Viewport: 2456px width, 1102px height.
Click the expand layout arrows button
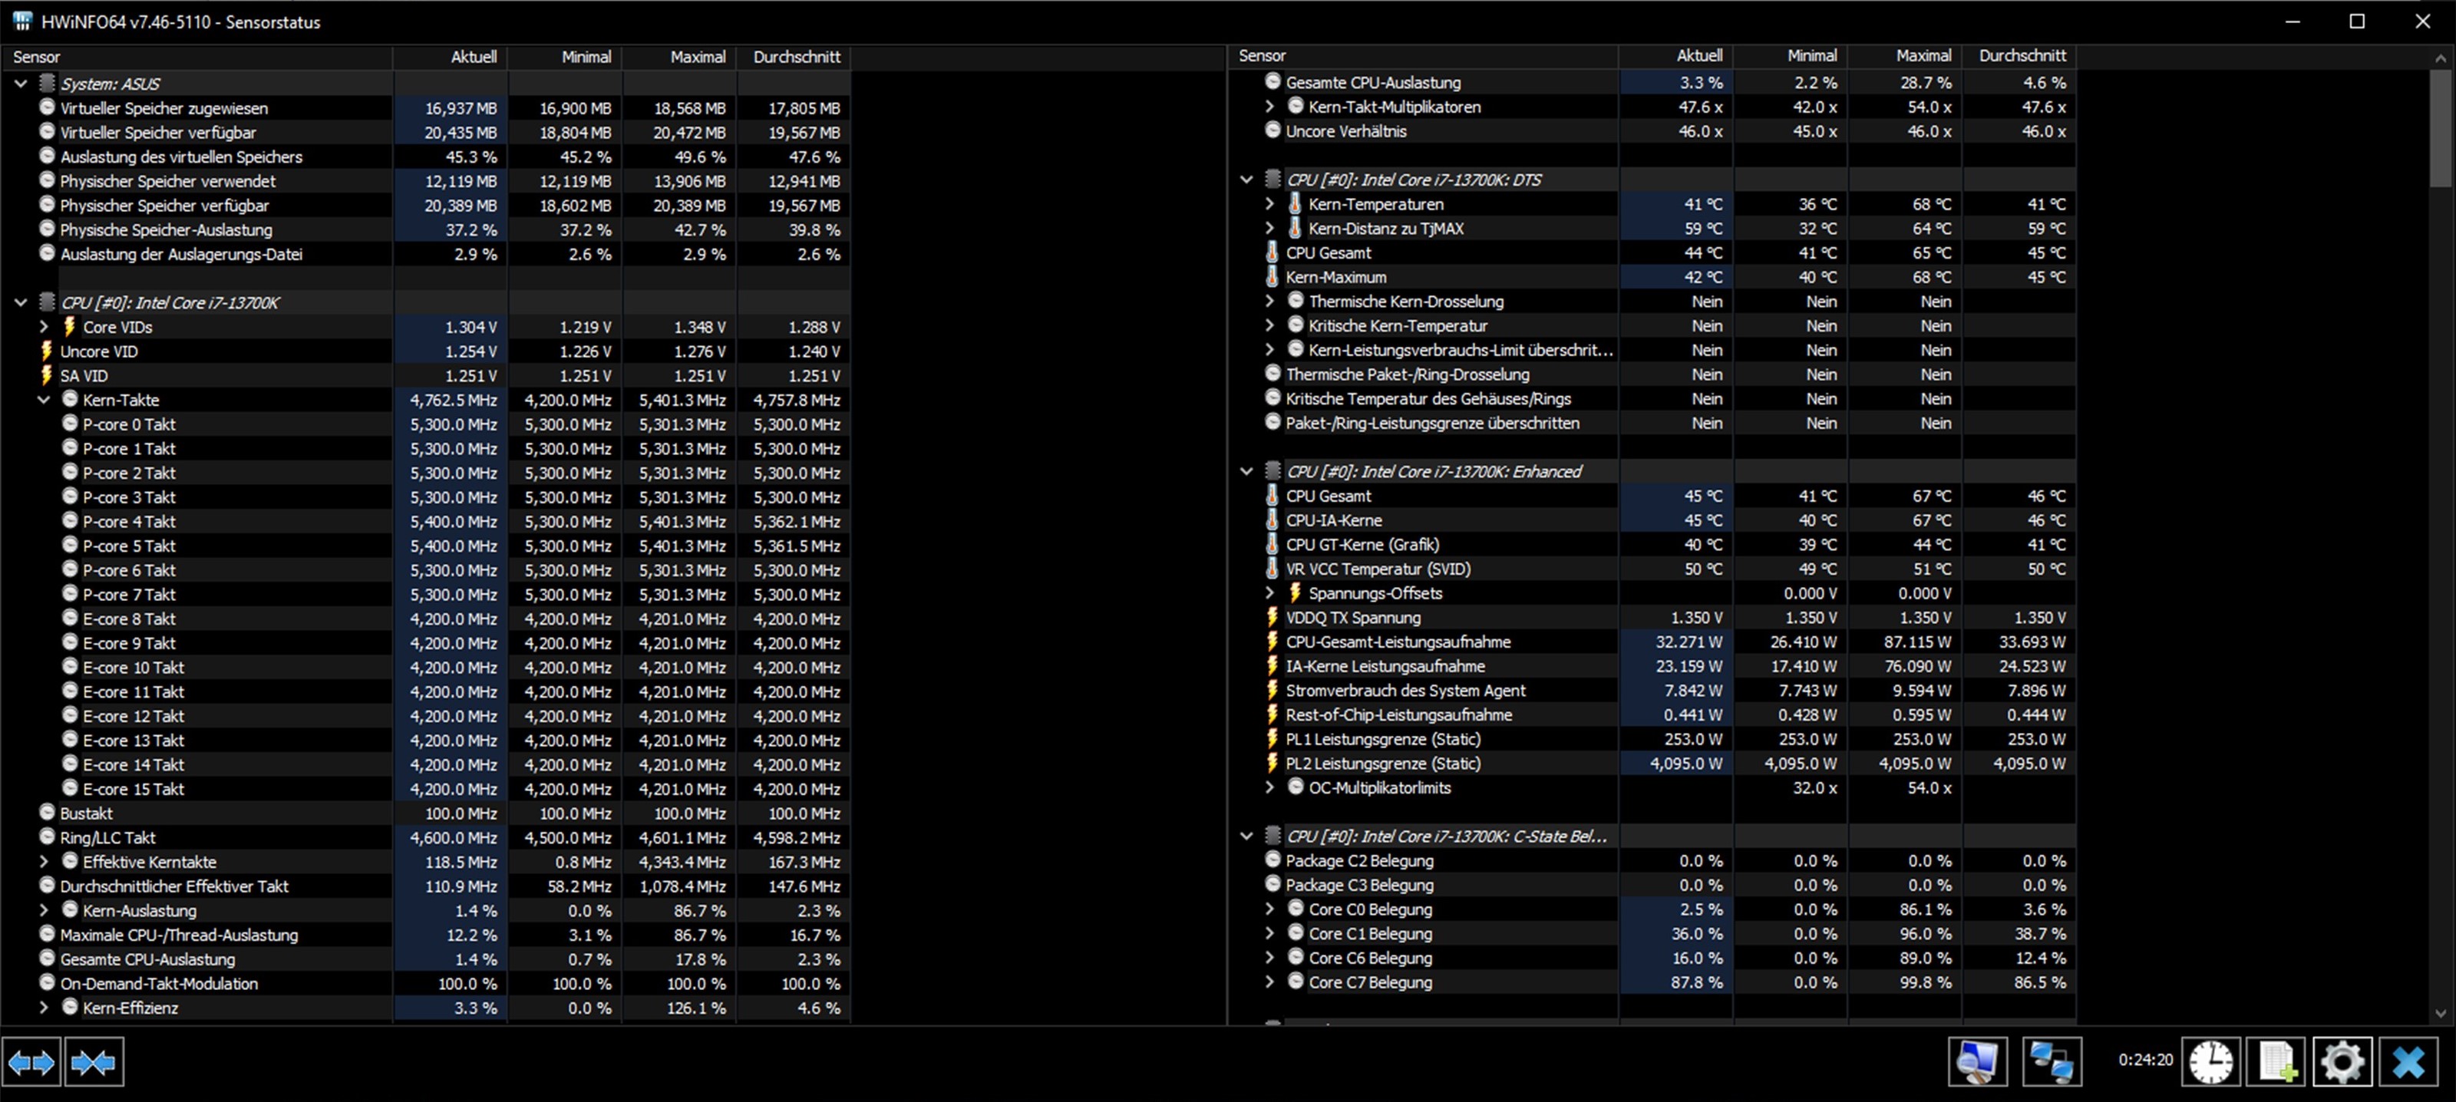click(31, 1062)
